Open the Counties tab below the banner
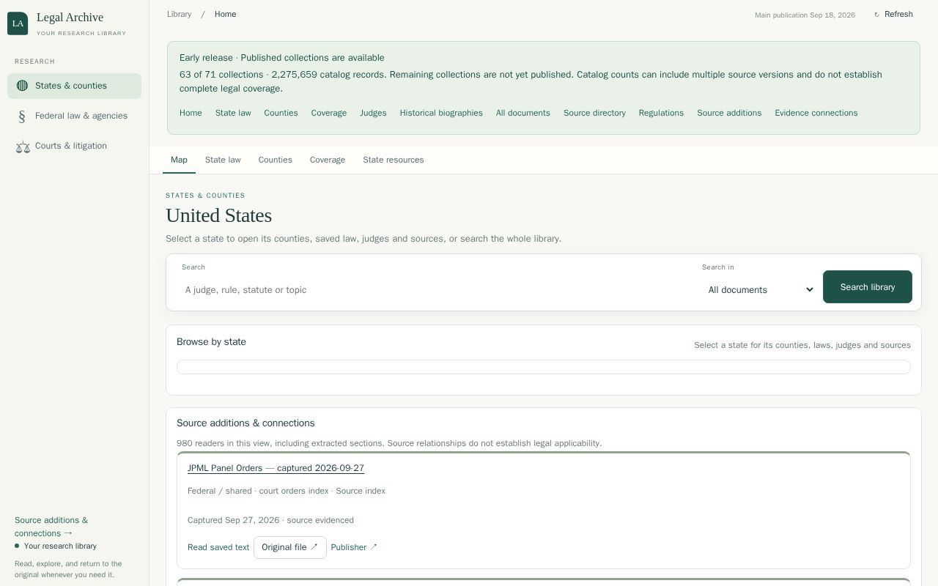 [275, 160]
